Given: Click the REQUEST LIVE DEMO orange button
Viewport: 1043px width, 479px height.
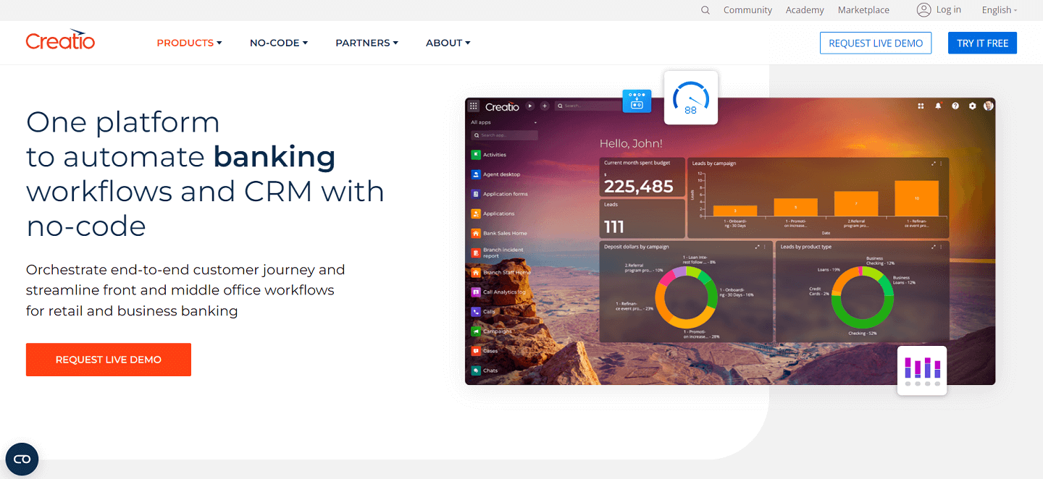Looking at the screenshot, I should [108, 360].
